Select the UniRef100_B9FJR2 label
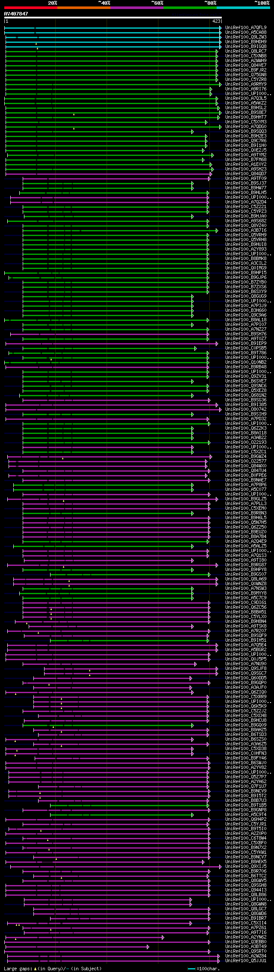The height and width of the screenshot is (972, 274). tap(246, 70)
